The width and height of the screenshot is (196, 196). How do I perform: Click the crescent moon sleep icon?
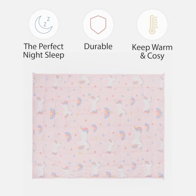click(44, 24)
